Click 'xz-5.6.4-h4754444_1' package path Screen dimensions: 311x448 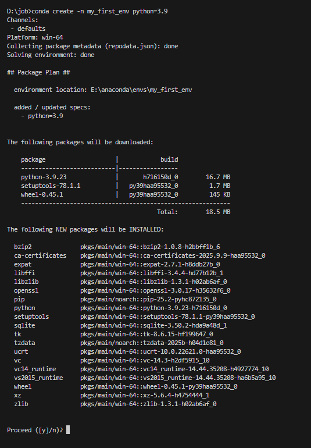(x=176, y=395)
